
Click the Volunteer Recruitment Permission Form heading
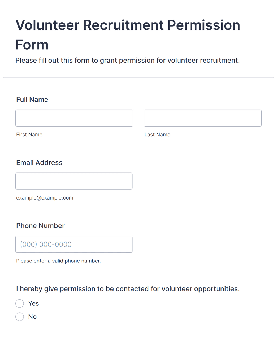tap(128, 35)
